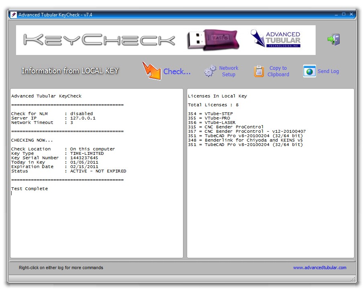
Task: Click 'CHECKING NOW...' text
Action: click(x=32, y=140)
